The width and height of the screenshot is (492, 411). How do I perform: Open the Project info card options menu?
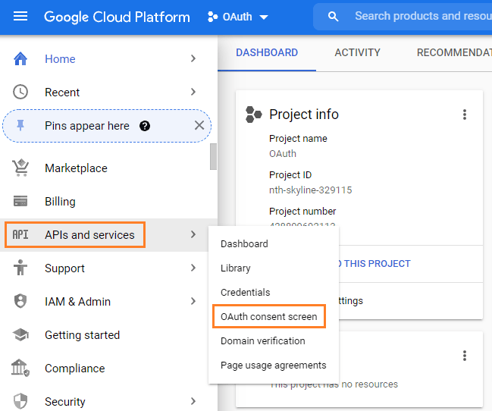tap(465, 115)
